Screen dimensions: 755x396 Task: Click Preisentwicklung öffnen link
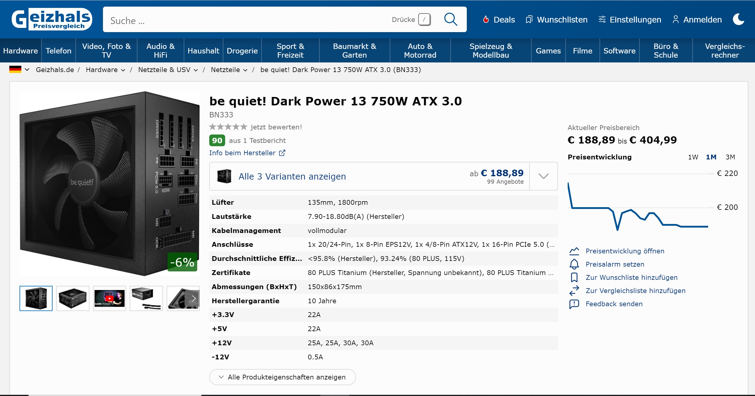[625, 251]
